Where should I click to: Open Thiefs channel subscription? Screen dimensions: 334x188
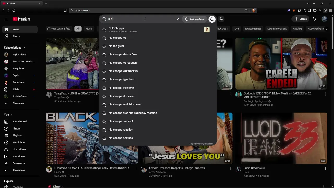pos(20,89)
